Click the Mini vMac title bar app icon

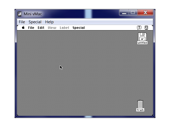click(x=20, y=14)
